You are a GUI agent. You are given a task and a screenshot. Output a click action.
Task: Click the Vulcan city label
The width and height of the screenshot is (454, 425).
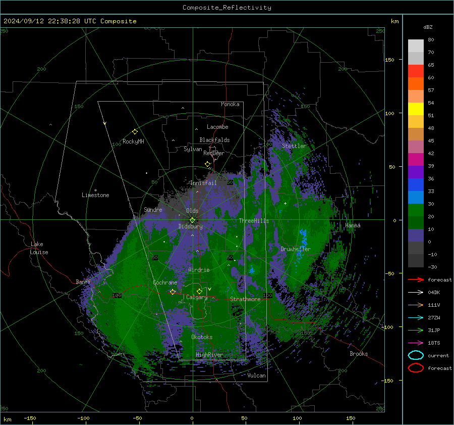coord(256,375)
